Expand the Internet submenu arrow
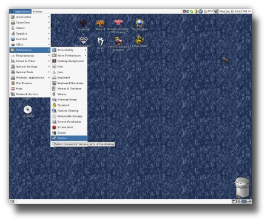The height and width of the screenshot is (222, 273). [x=49, y=39]
